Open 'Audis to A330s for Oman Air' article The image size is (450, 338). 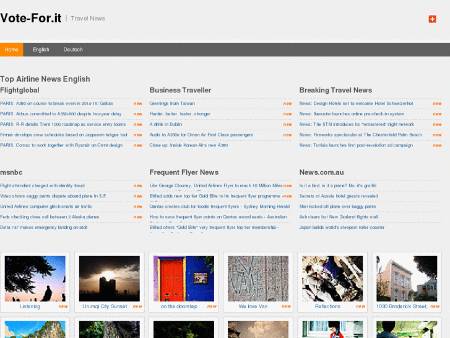201,135
